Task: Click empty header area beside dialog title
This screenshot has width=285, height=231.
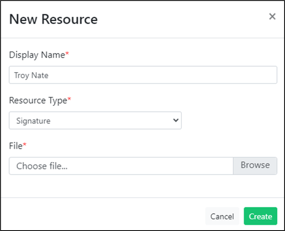Action: [x=182, y=19]
